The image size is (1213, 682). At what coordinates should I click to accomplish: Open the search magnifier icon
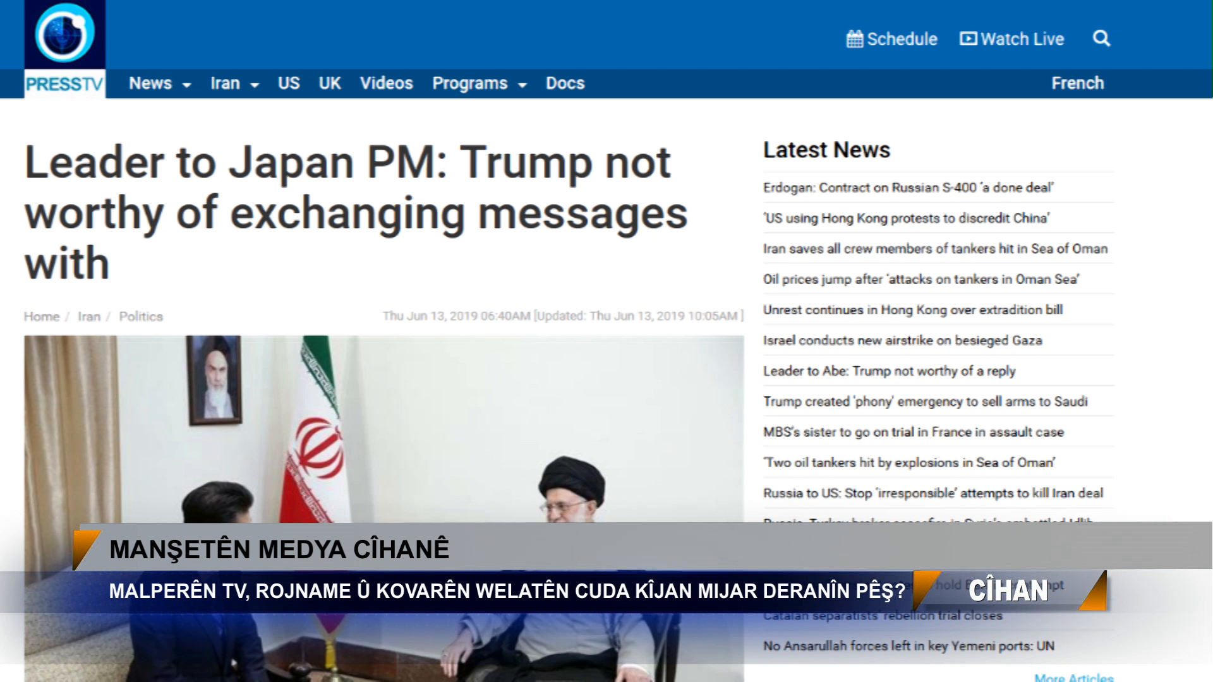tap(1101, 39)
